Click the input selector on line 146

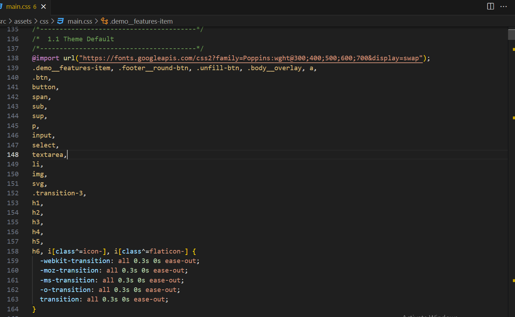(42, 135)
